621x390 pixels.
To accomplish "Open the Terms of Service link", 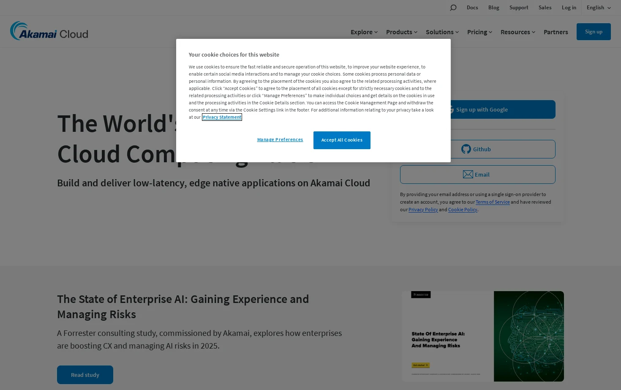I will pyautogui.click(x=493, y=202).
